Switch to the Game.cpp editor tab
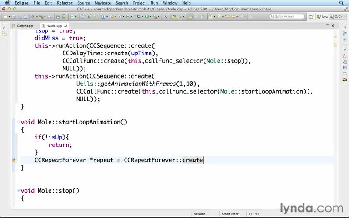The width and height of the screenshot is (349, 218). point(22,26)
